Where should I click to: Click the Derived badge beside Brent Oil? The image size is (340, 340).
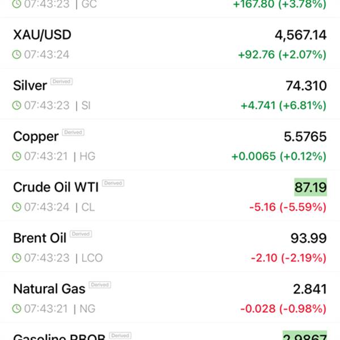click(x=81, y=234)
